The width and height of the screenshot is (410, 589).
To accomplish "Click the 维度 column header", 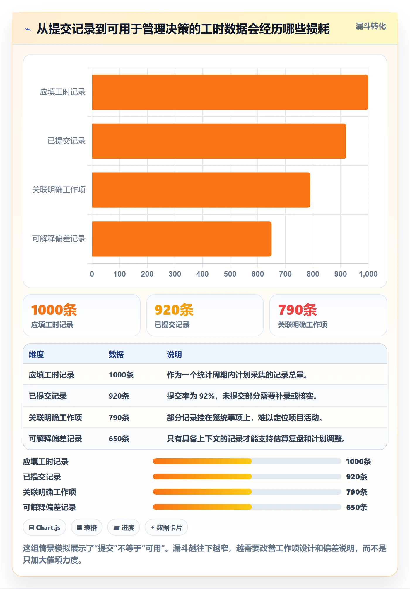I will (x=36, y=354).
